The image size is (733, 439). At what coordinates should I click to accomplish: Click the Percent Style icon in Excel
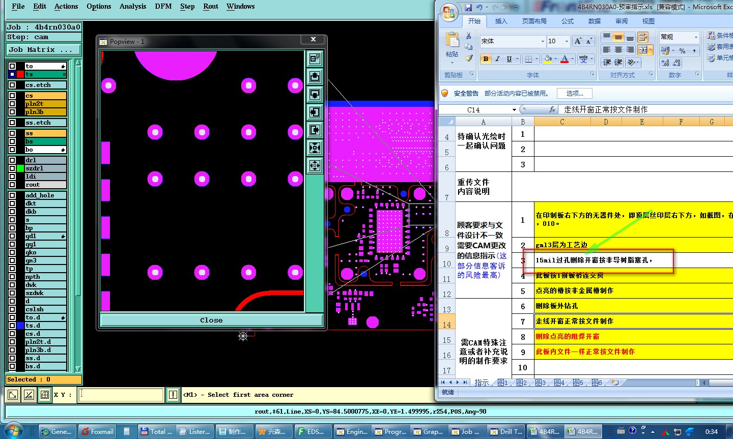pos(683,50)
